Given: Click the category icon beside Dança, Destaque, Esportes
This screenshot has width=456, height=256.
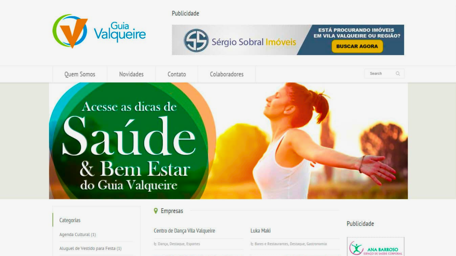Looking at the screenshot, I should [156, 243].
